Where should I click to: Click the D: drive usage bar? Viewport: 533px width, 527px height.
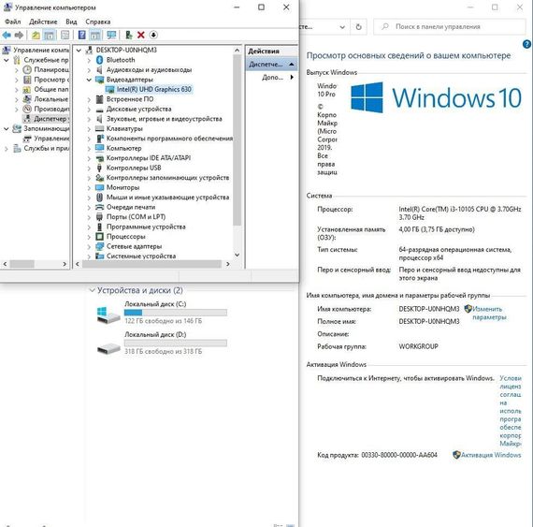[176, 343]
